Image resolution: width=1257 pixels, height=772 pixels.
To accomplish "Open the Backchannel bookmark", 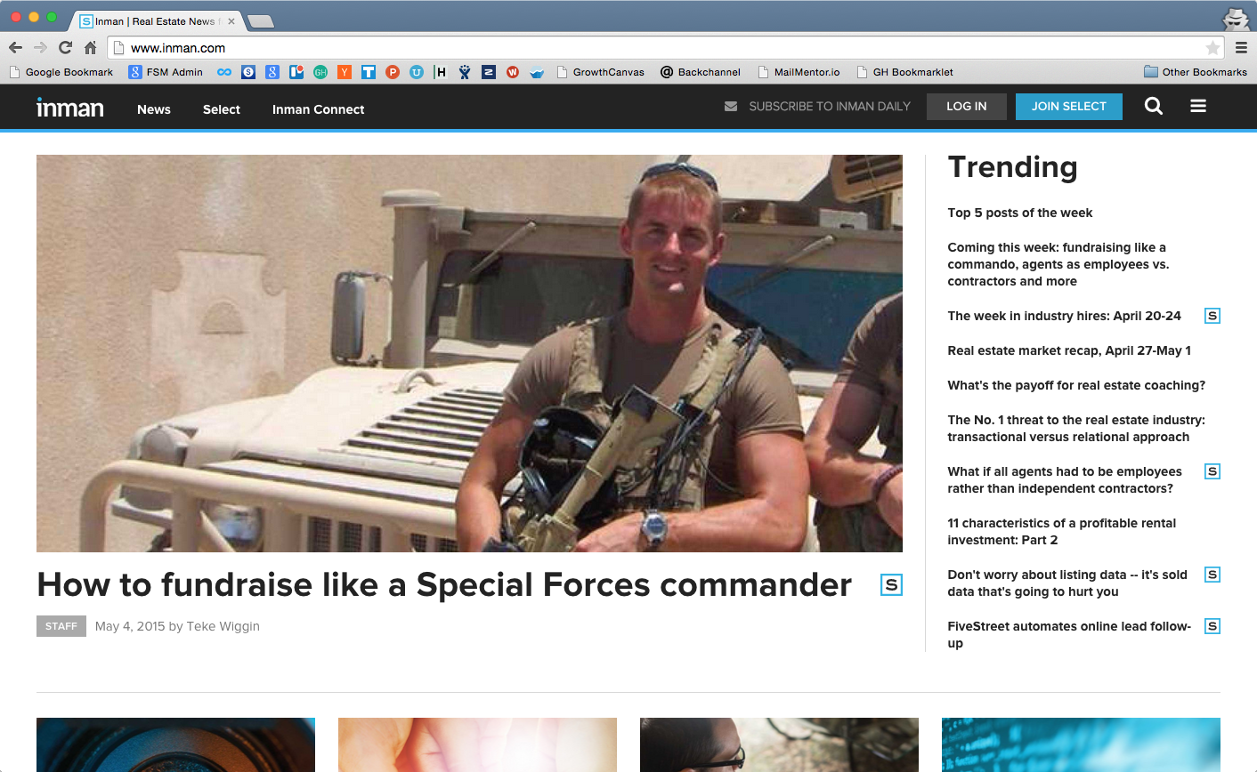I will (701, 72).
